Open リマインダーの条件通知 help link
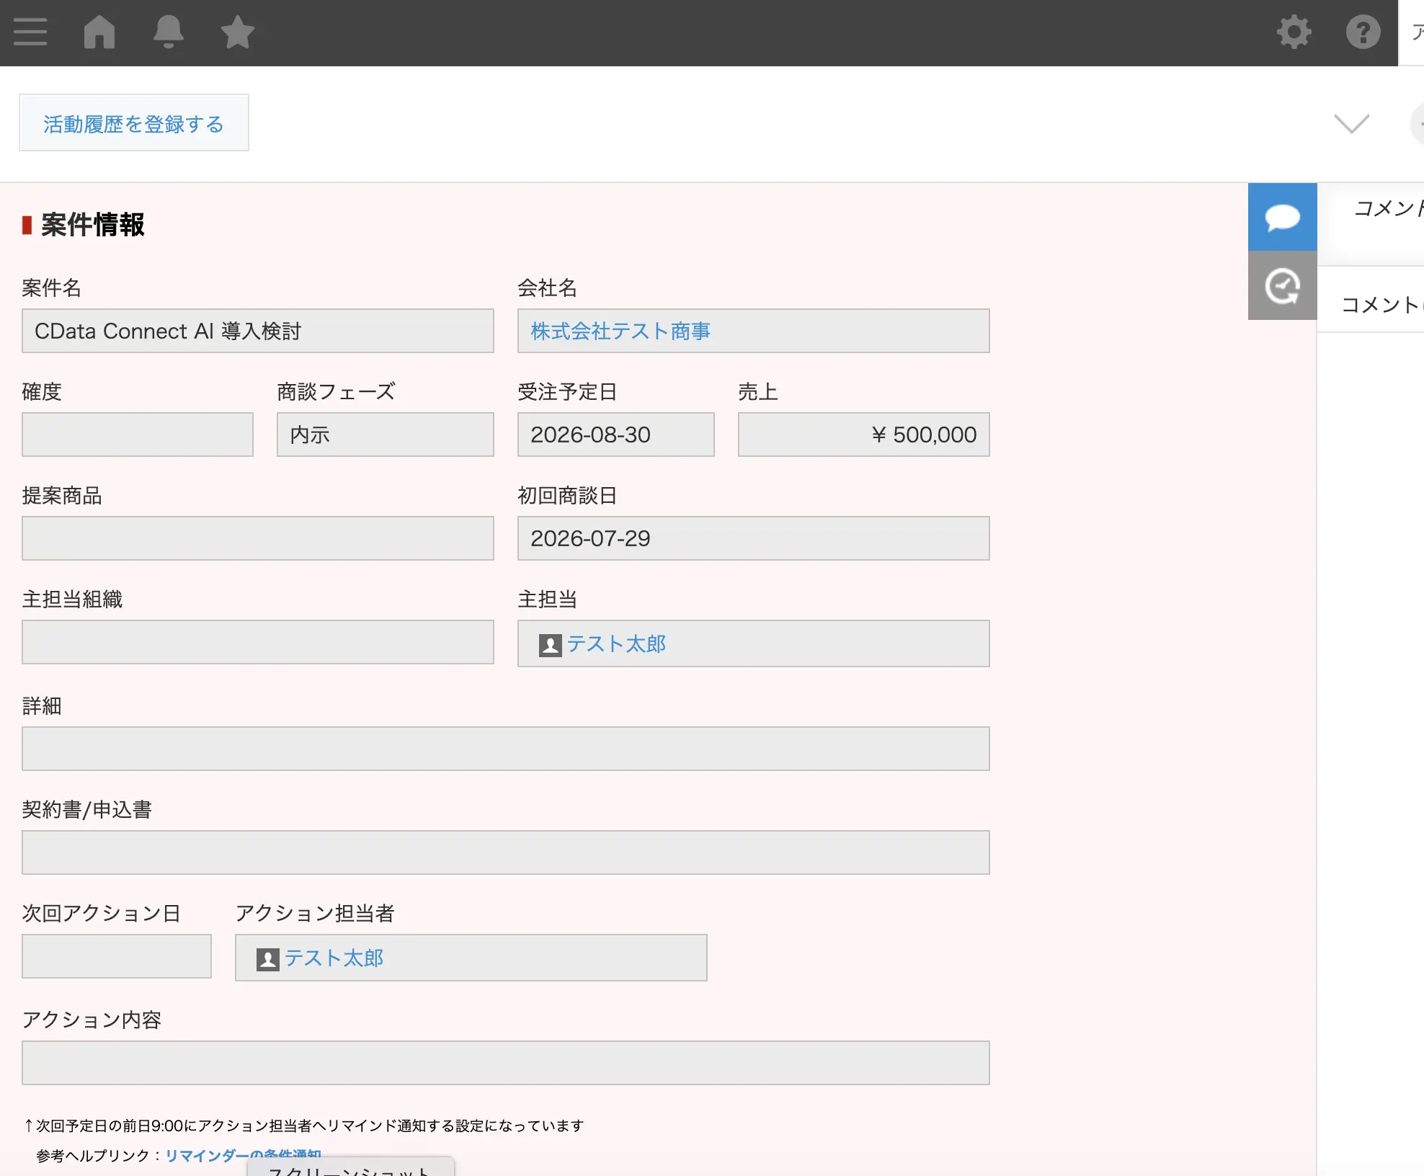The height and width of the screenshot is (1176, 1424). [x=244, y=1155]
